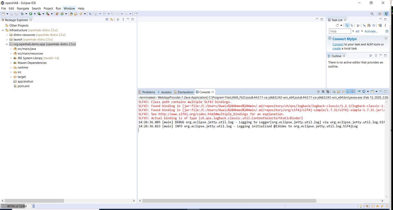Switch to the Javadoc tab

(165, 92)
